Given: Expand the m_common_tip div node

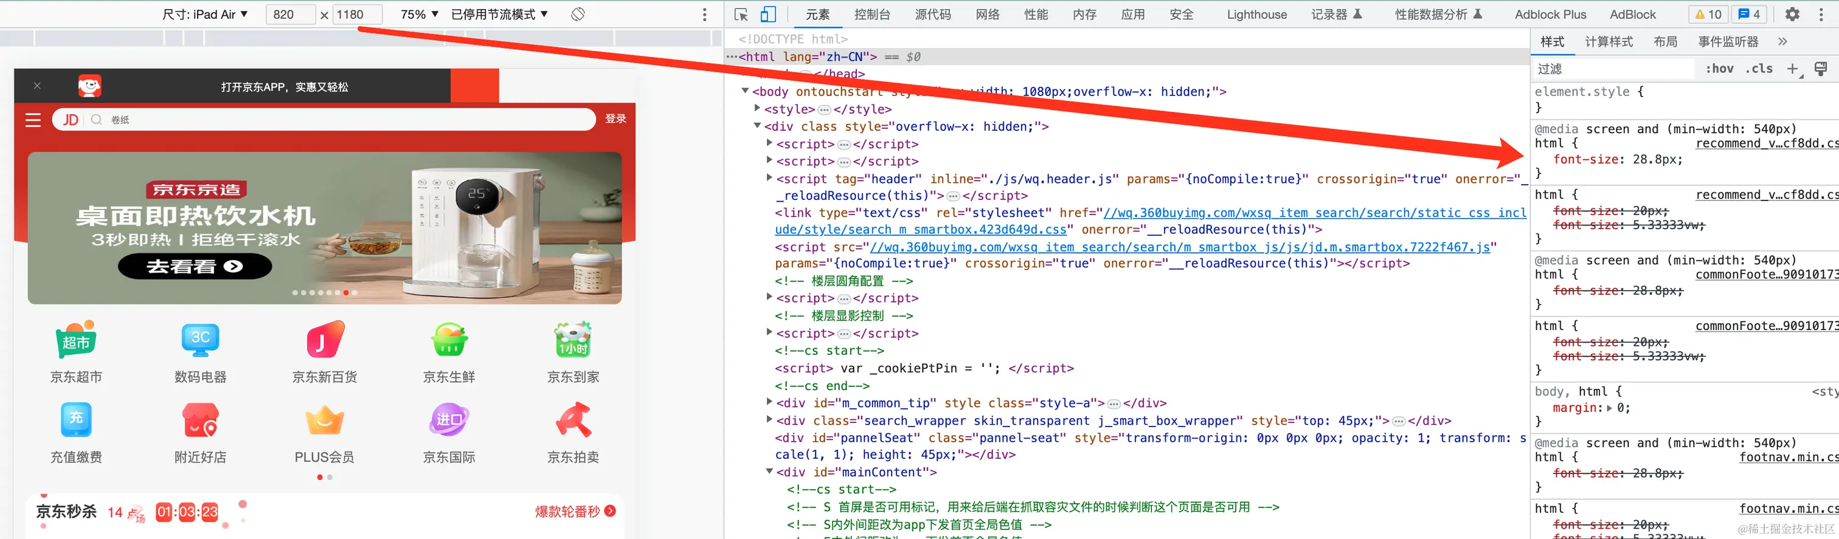Looking at the screenshot, I should pyautogui.click(x=769, y=402).
